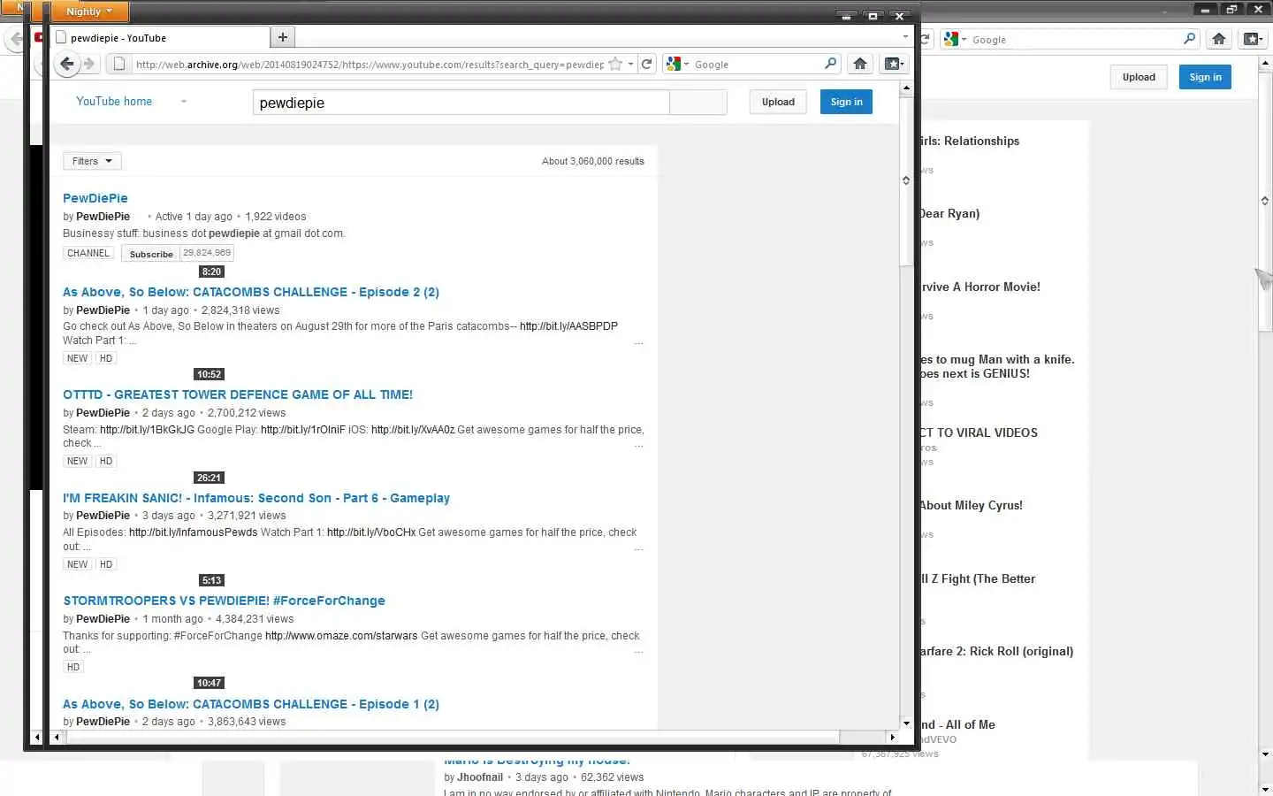The height and width of the screenshot is (796, 1273).
Task: Click the bit.ly/AASBPDP link
Action: (568, 326)
